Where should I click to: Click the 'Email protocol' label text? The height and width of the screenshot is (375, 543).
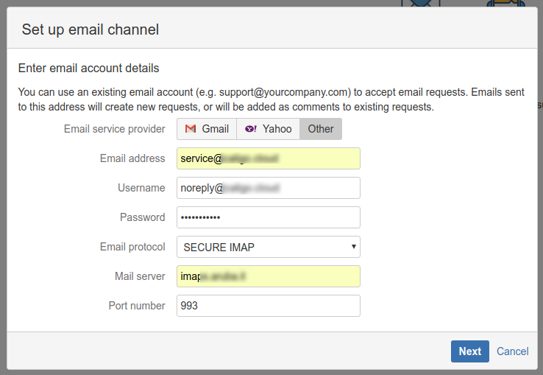coord(132,247)
